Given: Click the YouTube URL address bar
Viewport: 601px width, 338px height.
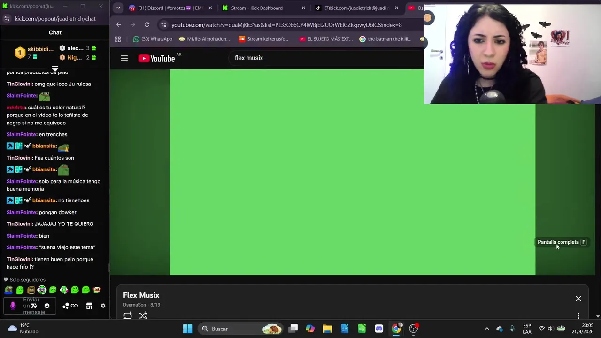Looking at the screenshot, I should coord(286,25).
